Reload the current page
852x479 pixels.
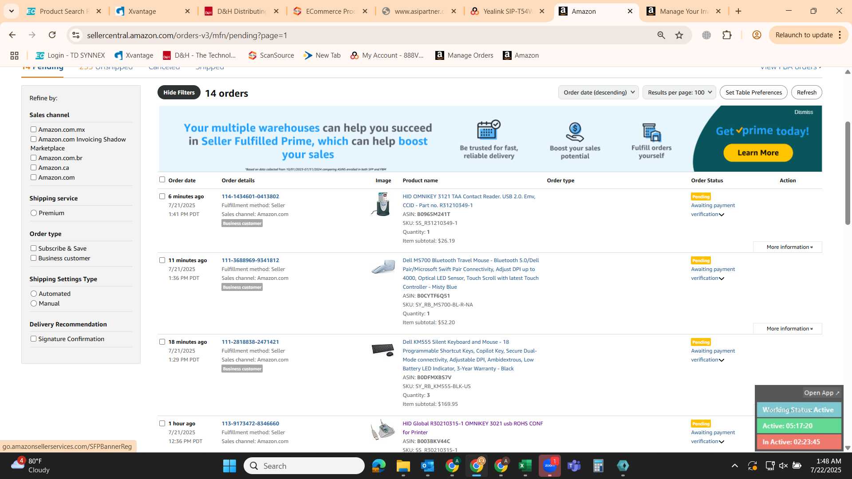(x=52, y=35)
